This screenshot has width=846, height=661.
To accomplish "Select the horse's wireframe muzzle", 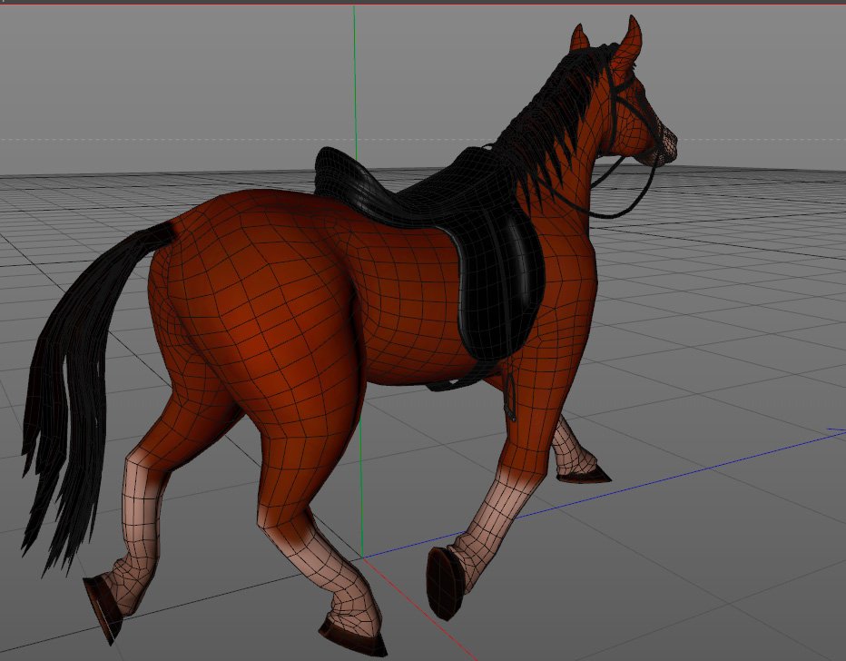I will click(x=664, y=147).
